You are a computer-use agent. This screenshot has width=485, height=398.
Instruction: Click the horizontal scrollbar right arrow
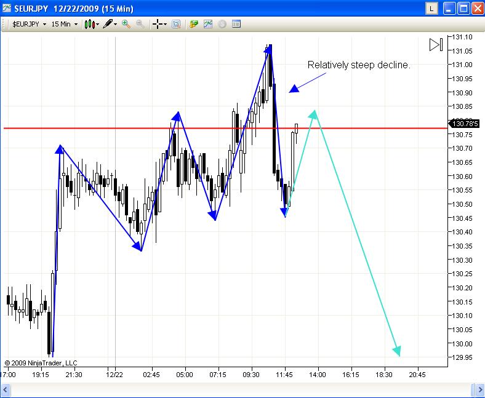[479, 389]
